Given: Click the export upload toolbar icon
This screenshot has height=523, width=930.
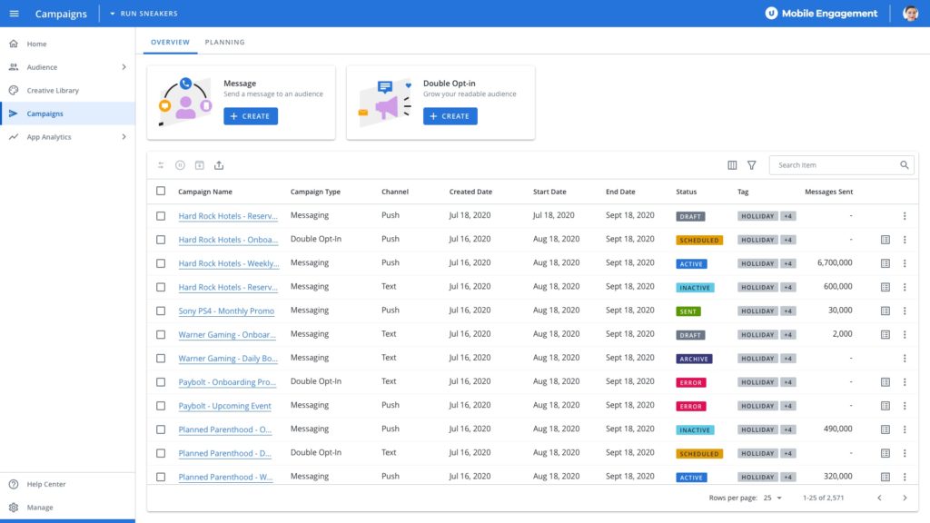Looking at the screenshot, I should click(x=219, y=165).
